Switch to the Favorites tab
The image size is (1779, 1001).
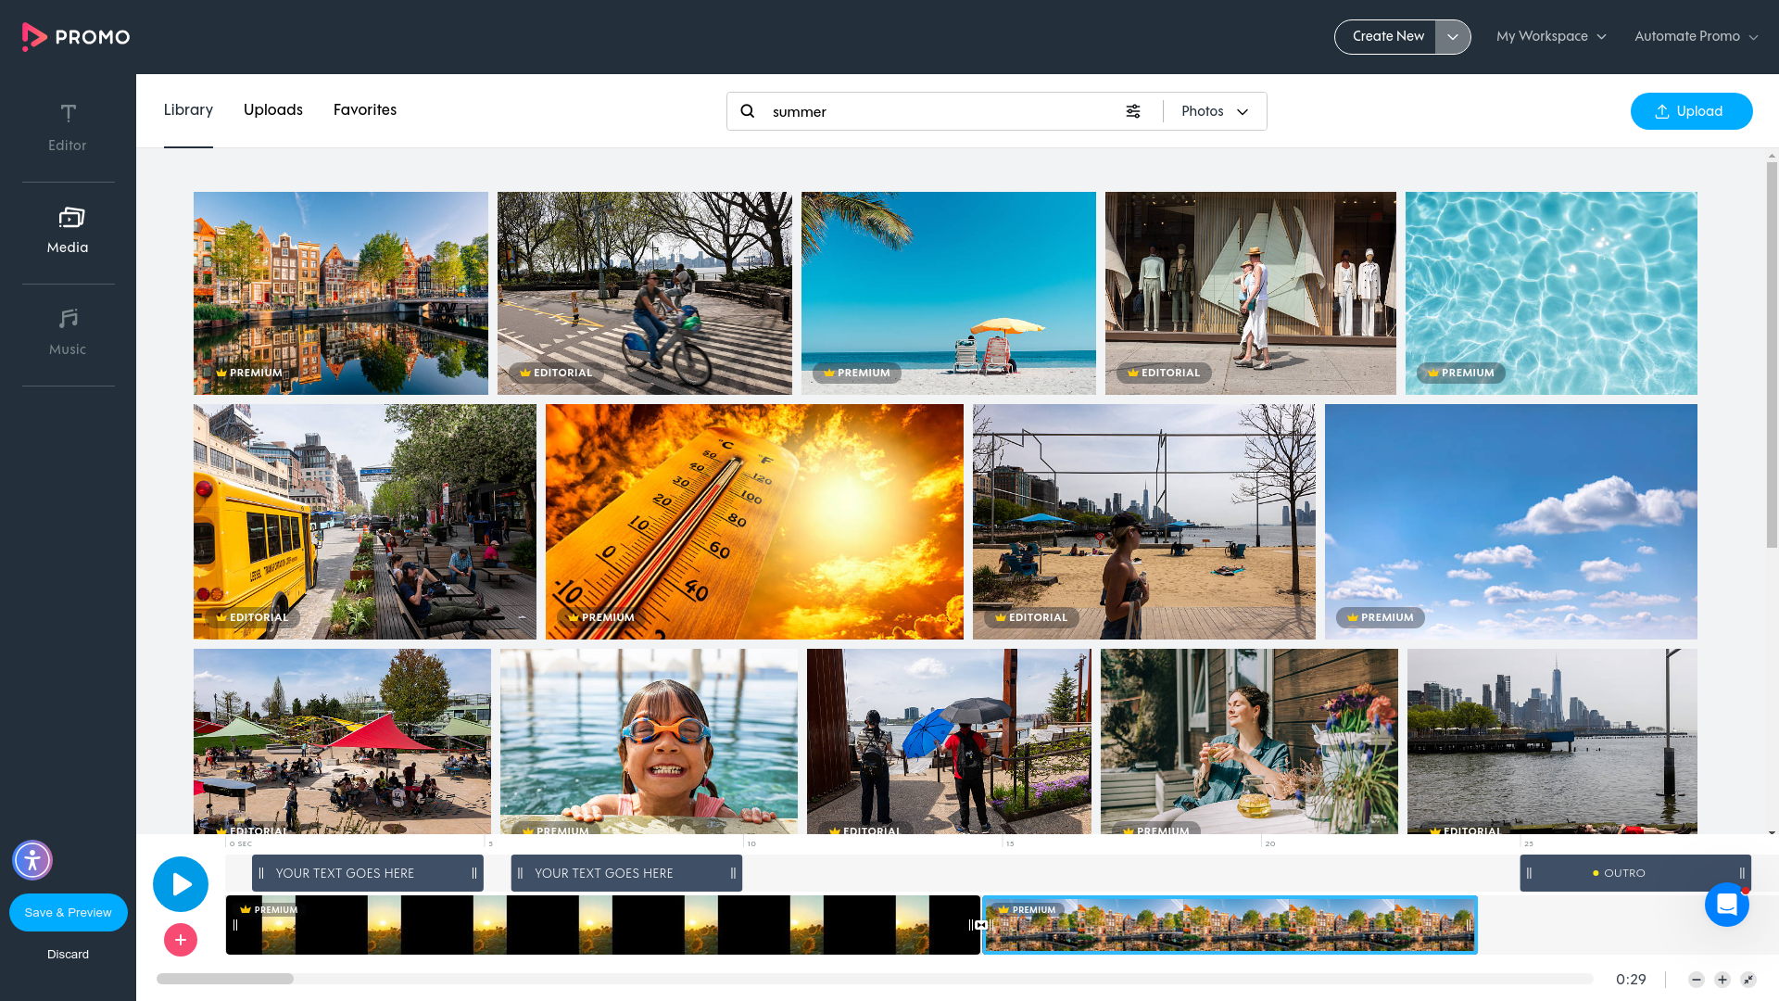(x=365, y=110)
